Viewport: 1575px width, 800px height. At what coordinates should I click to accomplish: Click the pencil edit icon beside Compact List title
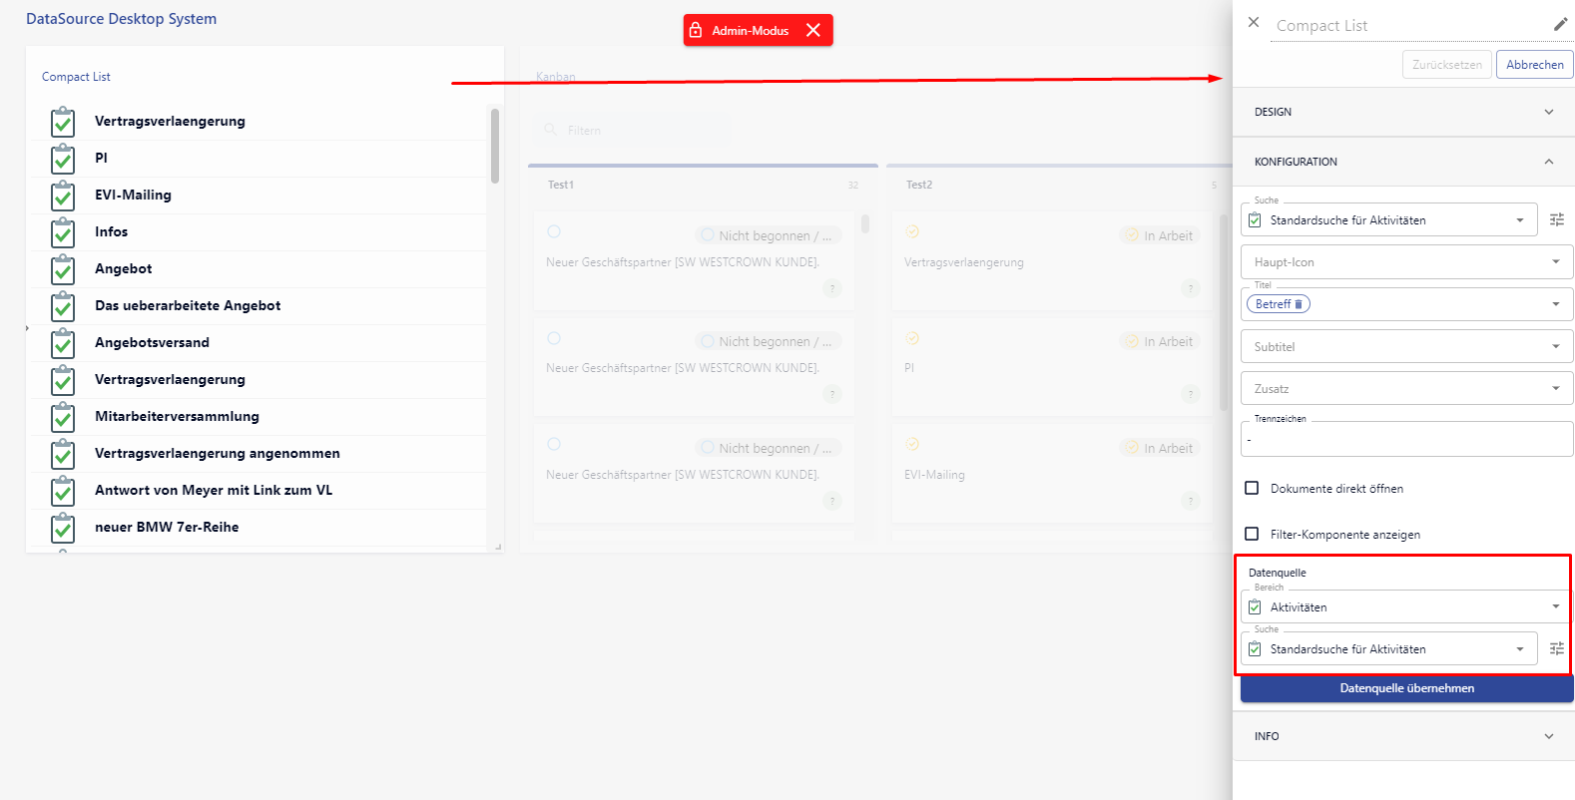[1560, 25]
